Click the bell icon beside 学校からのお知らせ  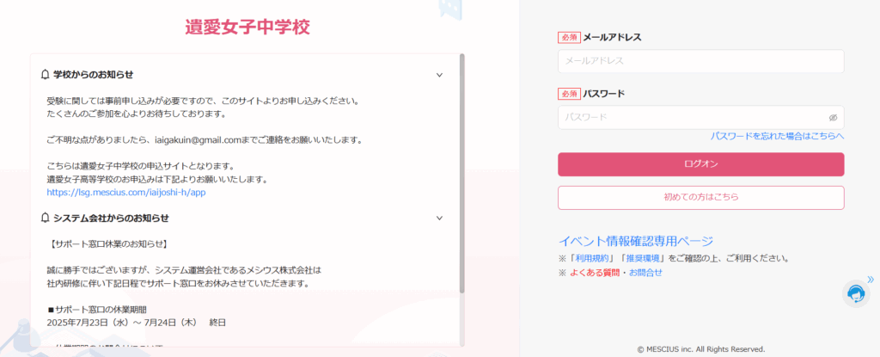pyautogui.click(x=46, y=74)
